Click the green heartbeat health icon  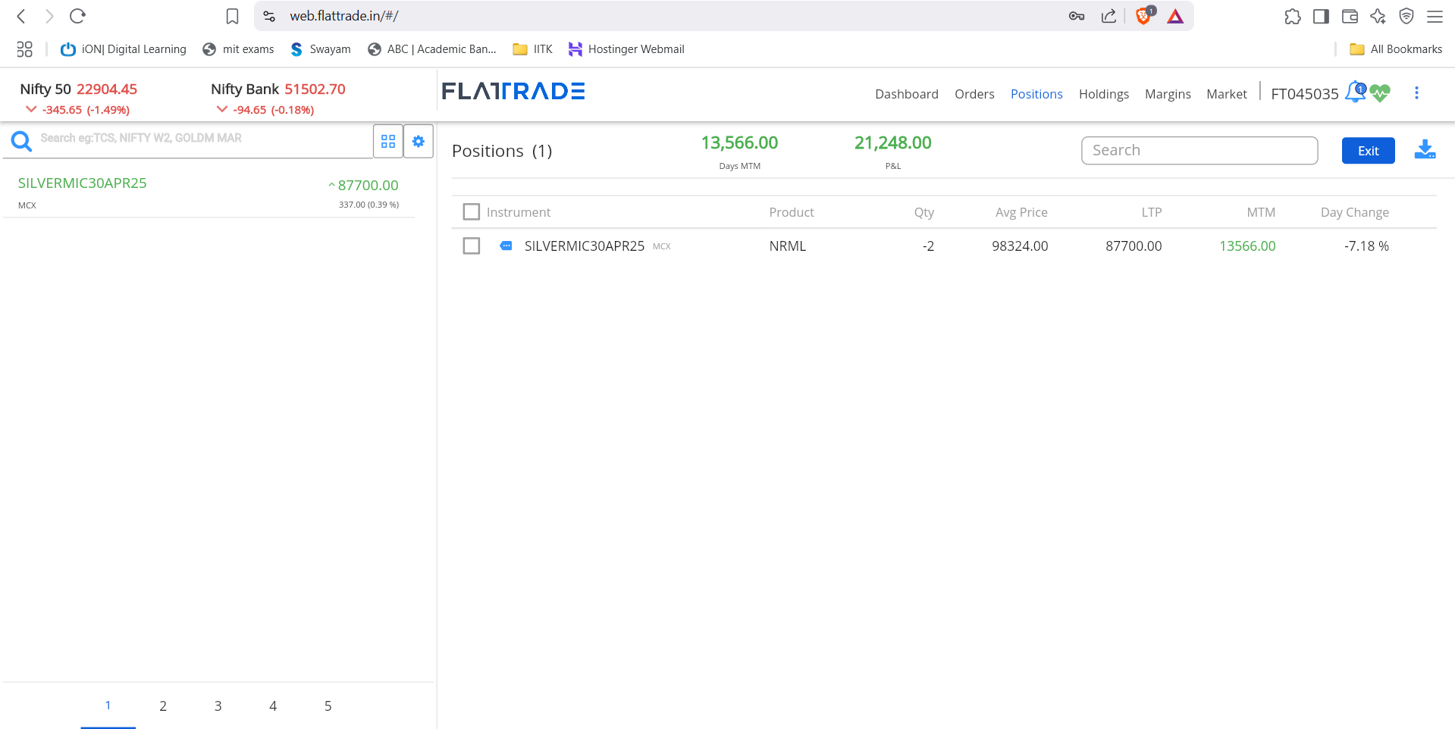click(x=1380, y=93)
